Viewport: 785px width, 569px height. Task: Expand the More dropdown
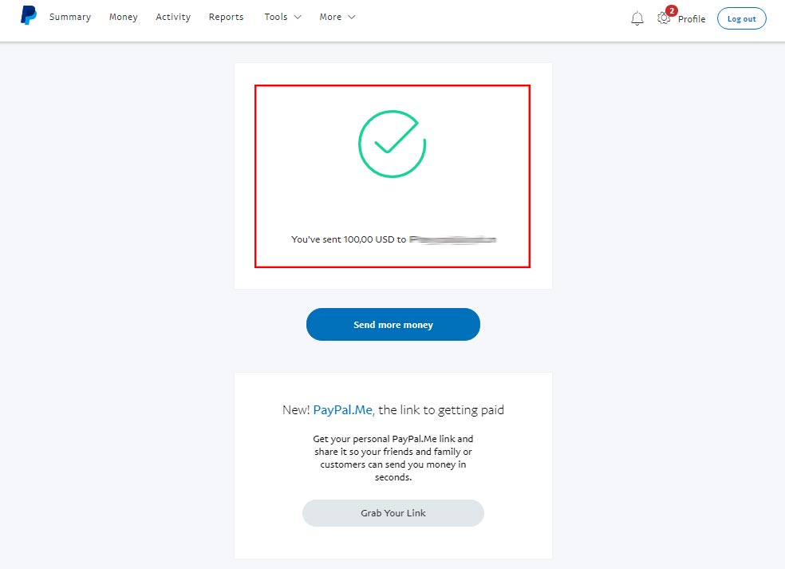click(x=337, y=16)
